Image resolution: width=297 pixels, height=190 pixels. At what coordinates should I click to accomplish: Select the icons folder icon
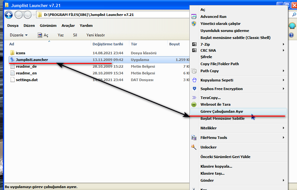(12, 53)
